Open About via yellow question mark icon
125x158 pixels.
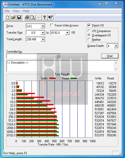45,17
